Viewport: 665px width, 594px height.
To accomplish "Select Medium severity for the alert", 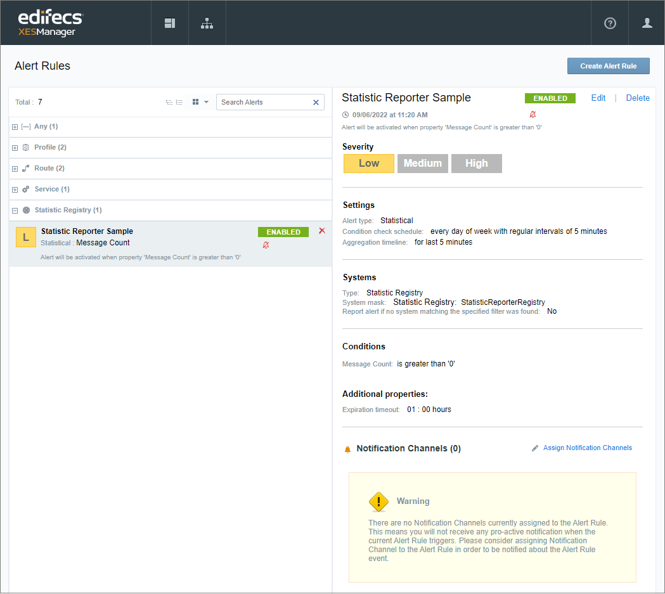I will point(422,163).
